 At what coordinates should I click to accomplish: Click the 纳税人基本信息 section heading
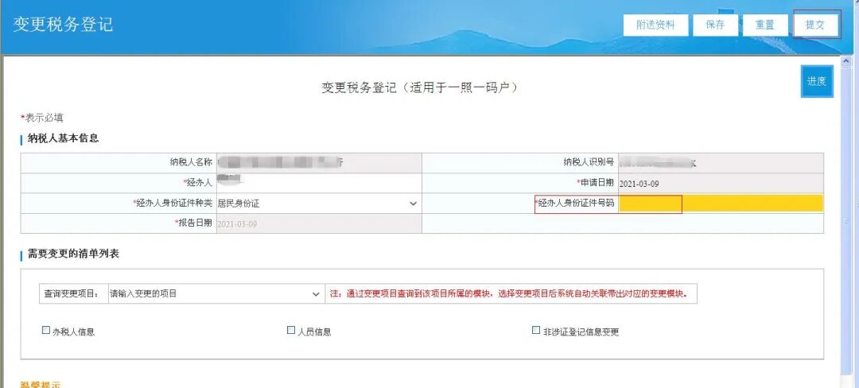tap(63, 138)
